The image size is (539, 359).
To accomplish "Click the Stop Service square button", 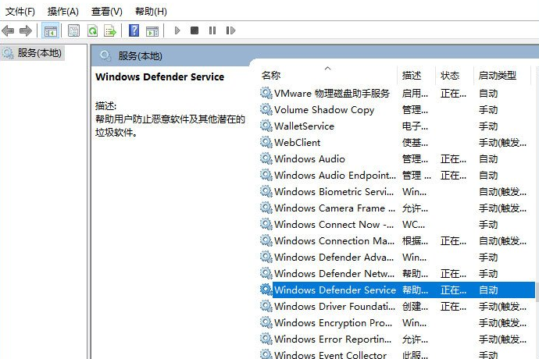I will click(195, 30).
